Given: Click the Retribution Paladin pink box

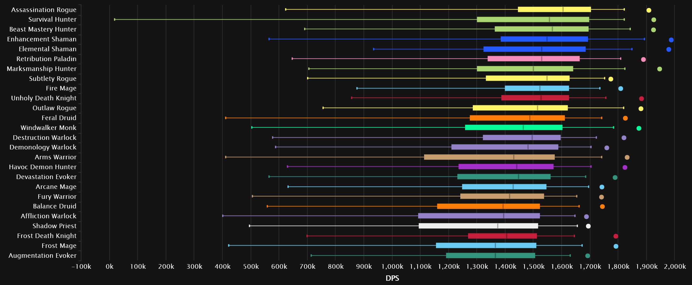Looking at the screenshot, I should point(534,59).
